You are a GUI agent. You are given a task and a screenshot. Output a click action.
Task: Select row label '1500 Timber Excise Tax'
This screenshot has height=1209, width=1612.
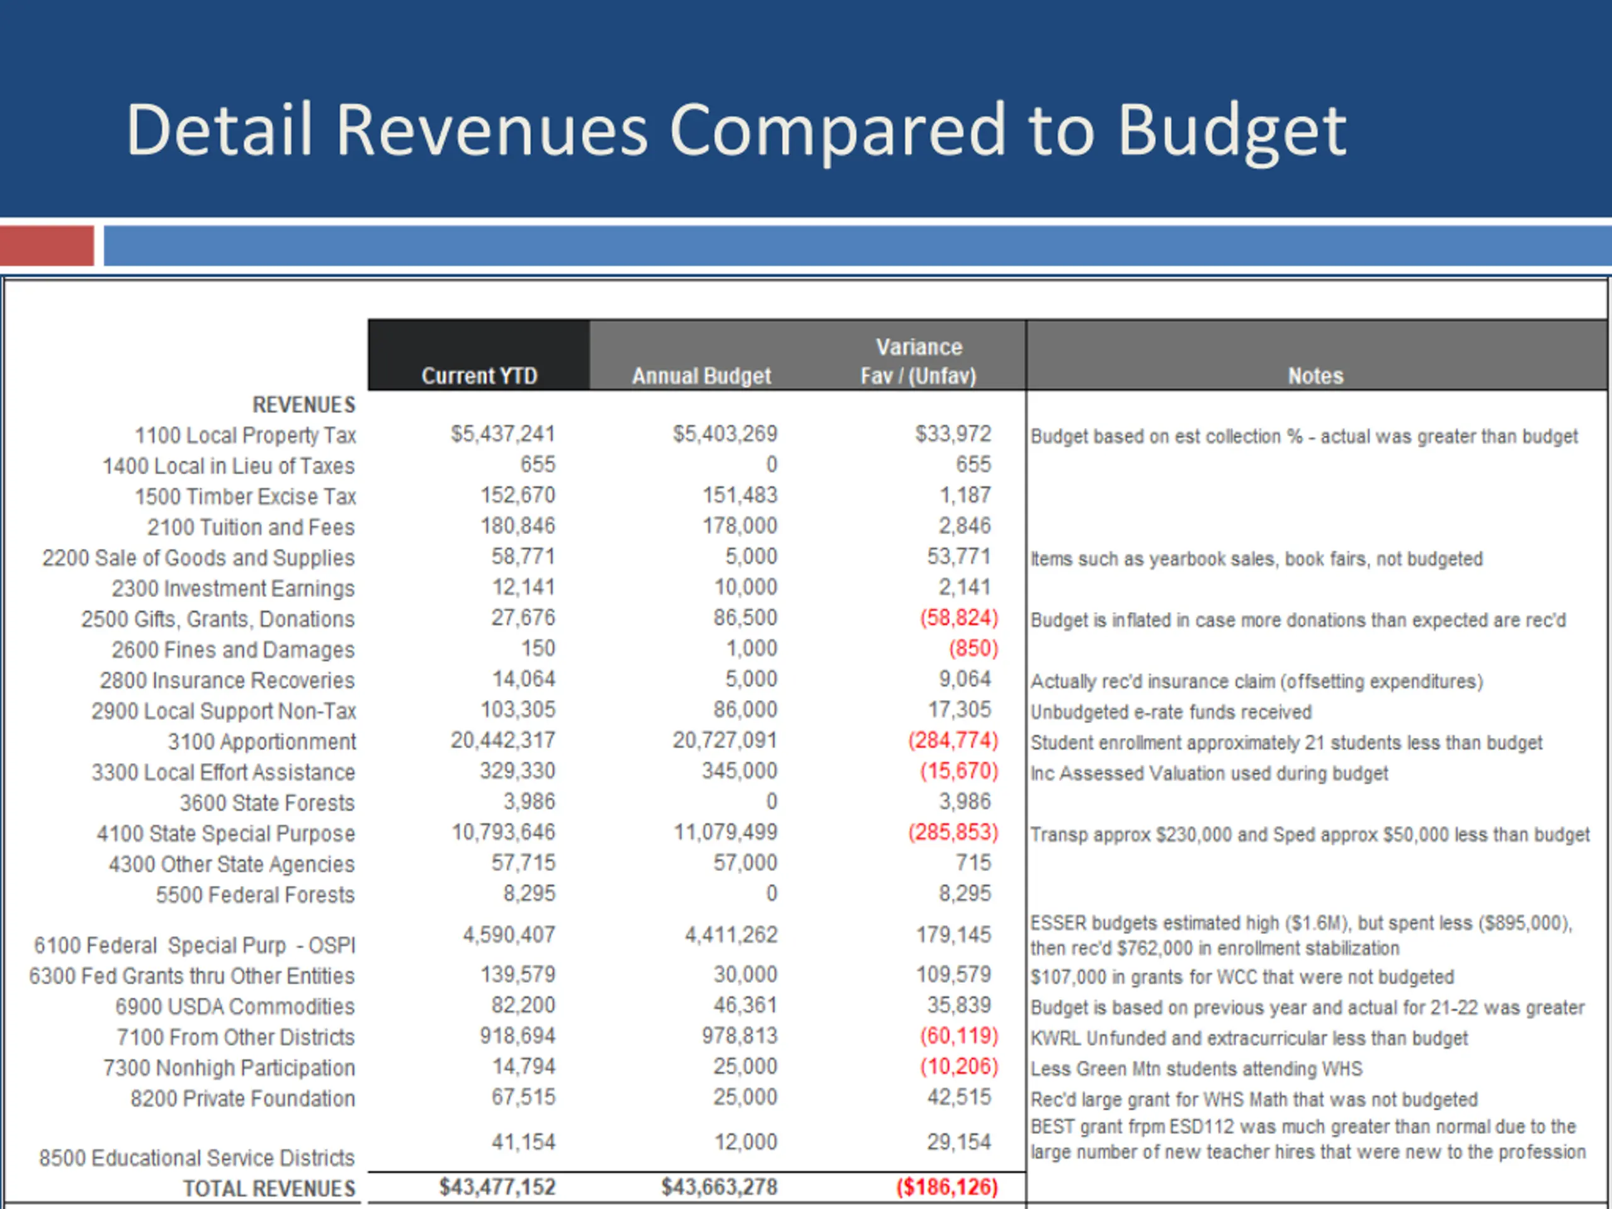[245, 497]
